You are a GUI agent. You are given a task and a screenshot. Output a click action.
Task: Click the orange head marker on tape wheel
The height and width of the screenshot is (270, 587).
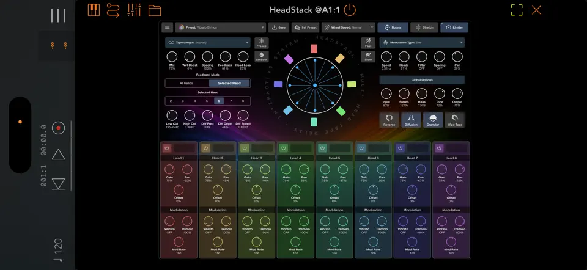pos(339,58)
